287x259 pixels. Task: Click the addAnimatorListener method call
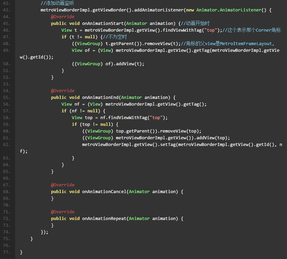[x=159, y=10]
